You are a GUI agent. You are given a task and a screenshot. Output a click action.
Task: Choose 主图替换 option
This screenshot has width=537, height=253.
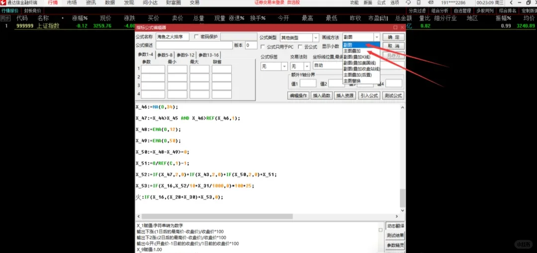click(x=361, y=81)
